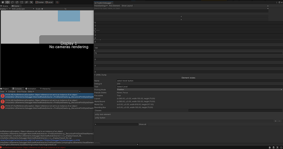Toggle the Collapse option in Console
Viewport: 283px width, 149px height.
pyautogui.click(x=11, y=92)
